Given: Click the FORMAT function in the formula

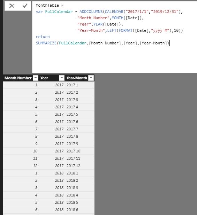Looking at the screenshot, I should (126, 30).
